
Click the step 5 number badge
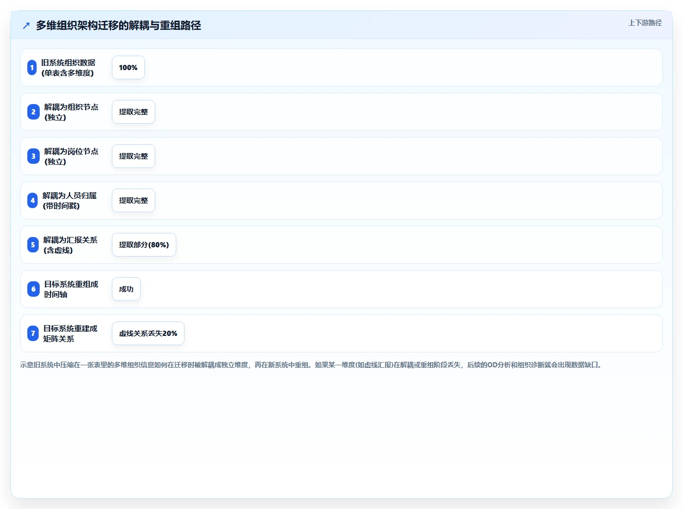tap(33, 245)
